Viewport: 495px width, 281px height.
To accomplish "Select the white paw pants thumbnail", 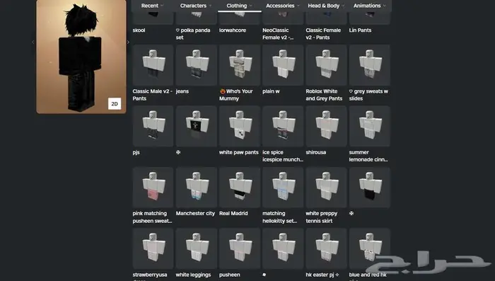I will [240, 126].
